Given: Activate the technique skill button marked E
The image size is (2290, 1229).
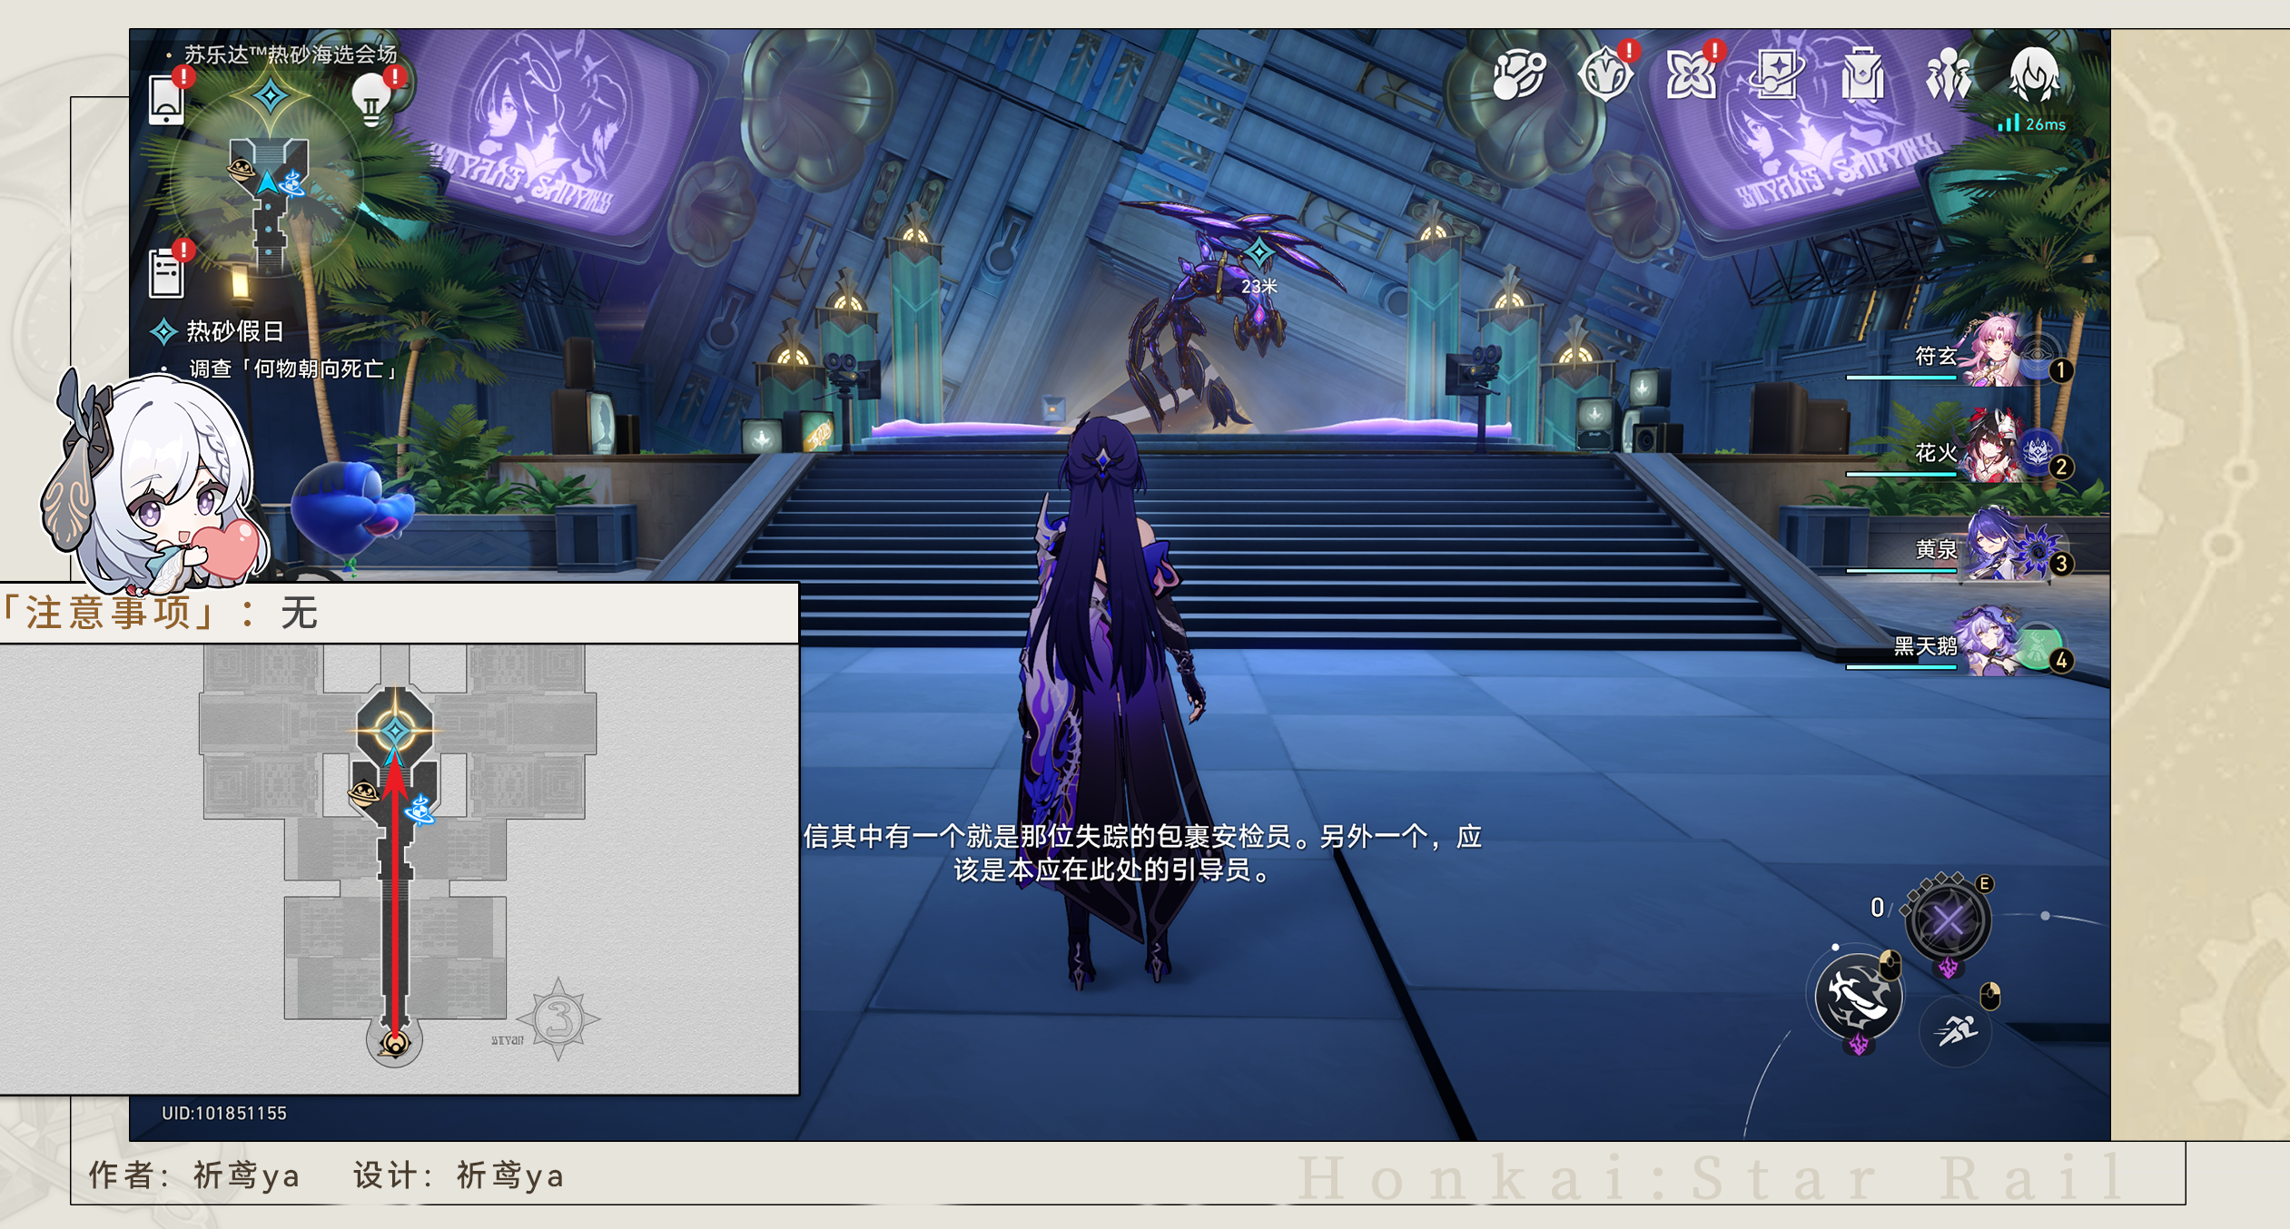Looking at the screenshot, I should (x=1948, y=921).
